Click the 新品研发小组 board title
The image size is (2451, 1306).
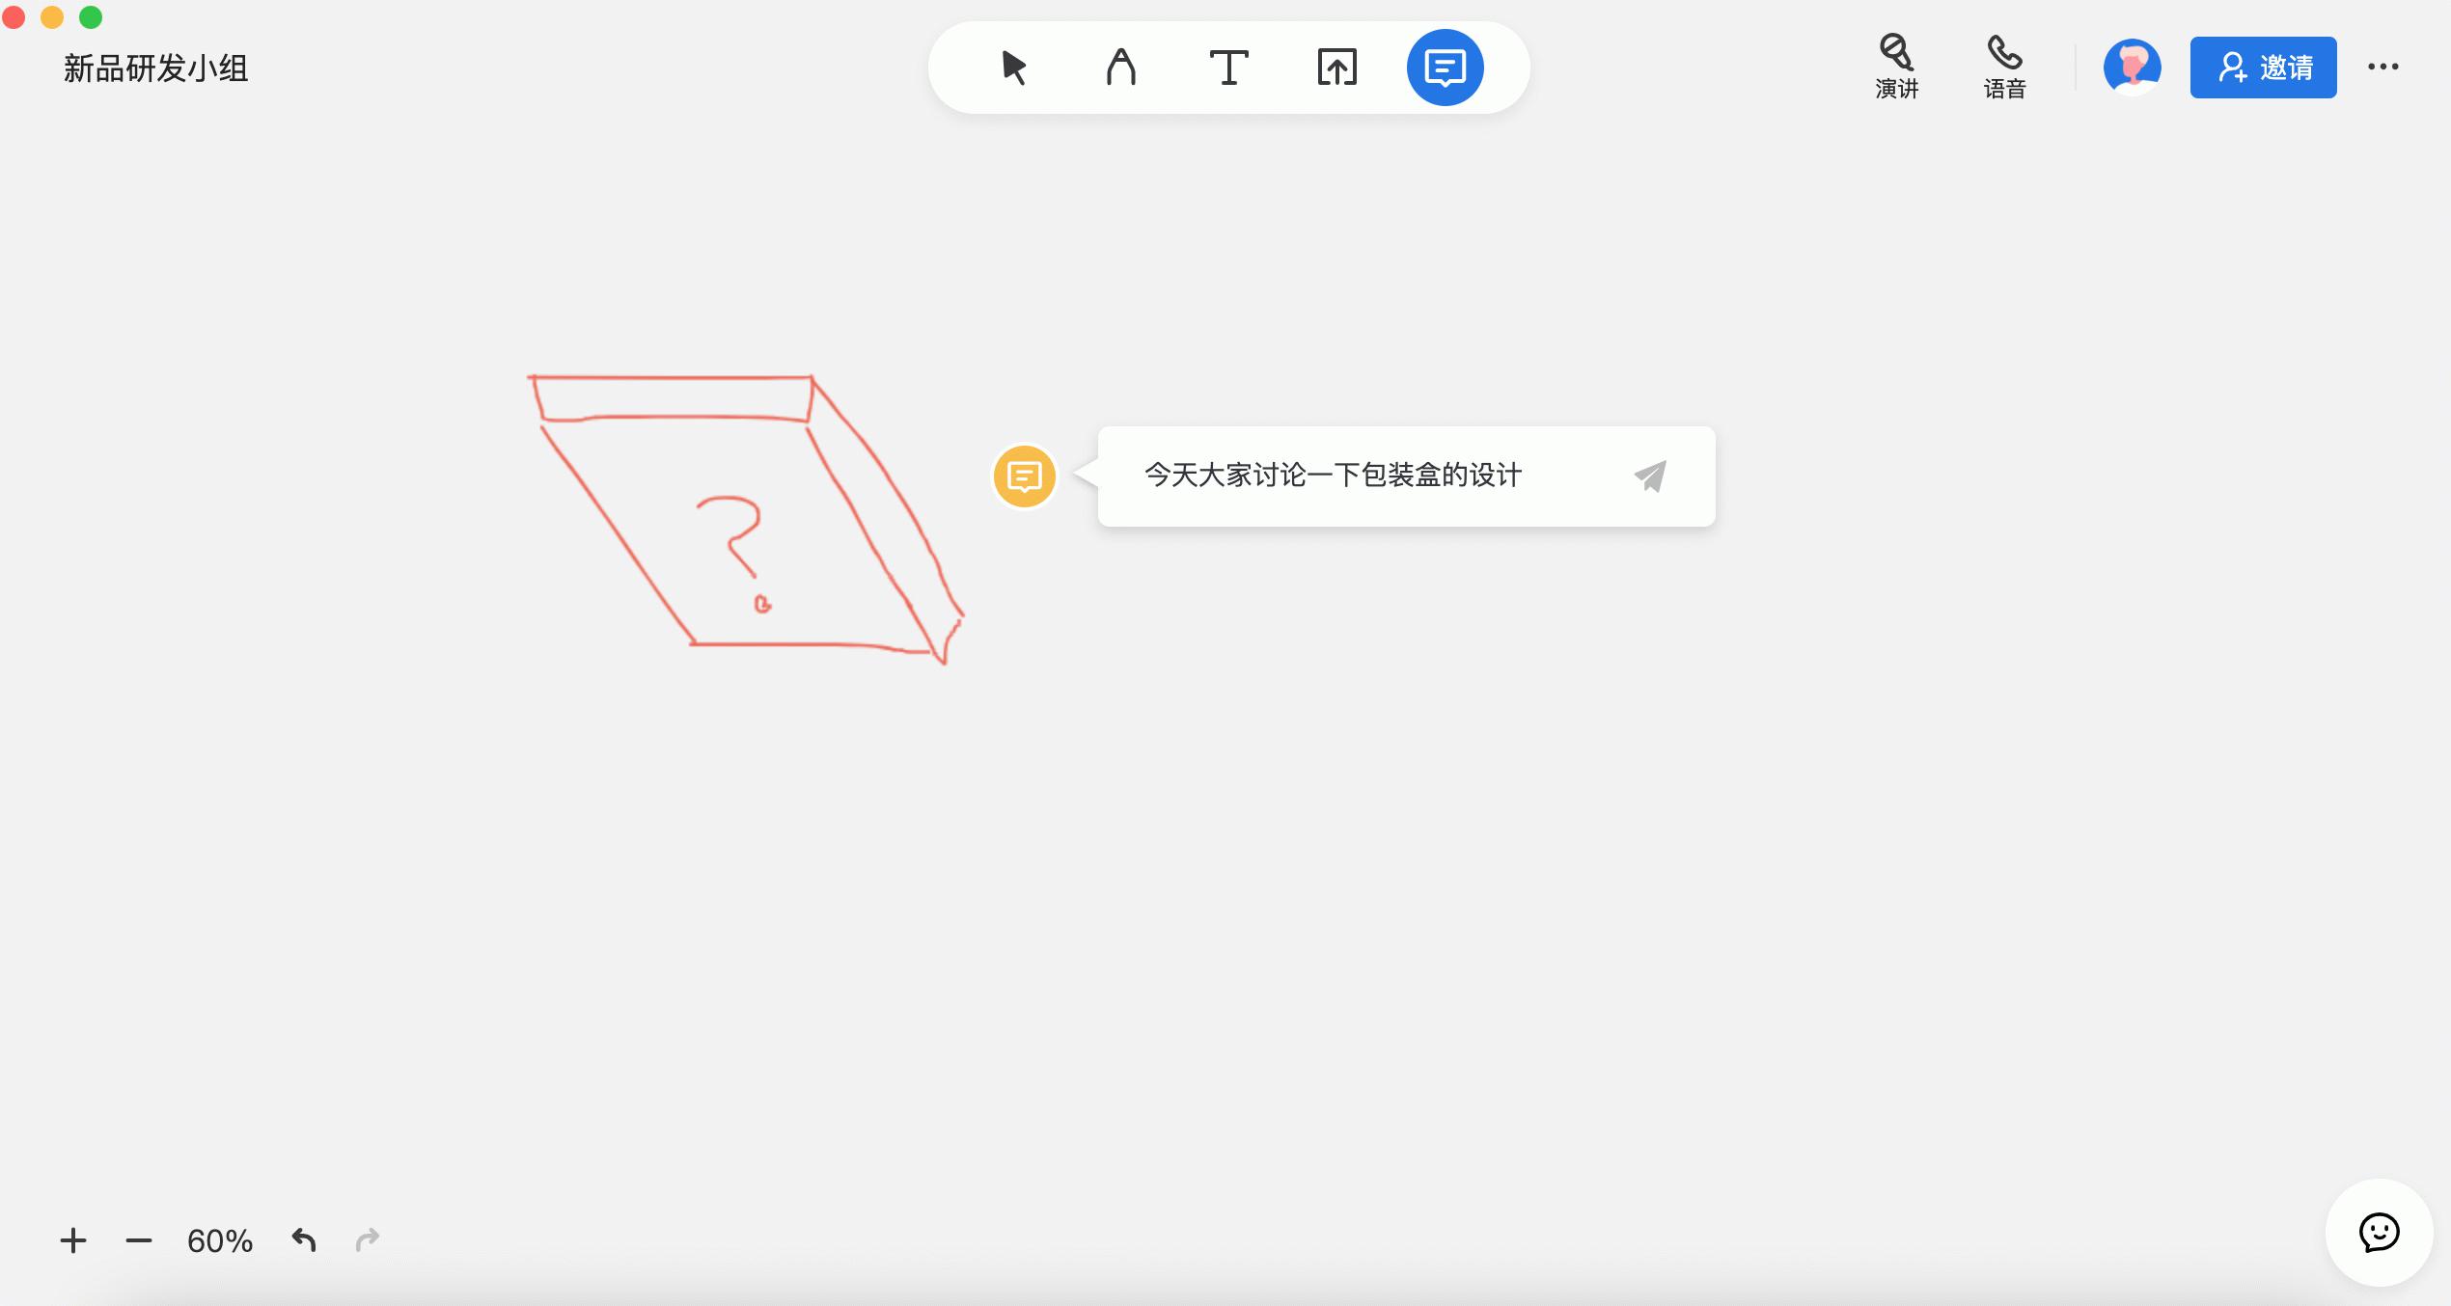coord(156,68)
